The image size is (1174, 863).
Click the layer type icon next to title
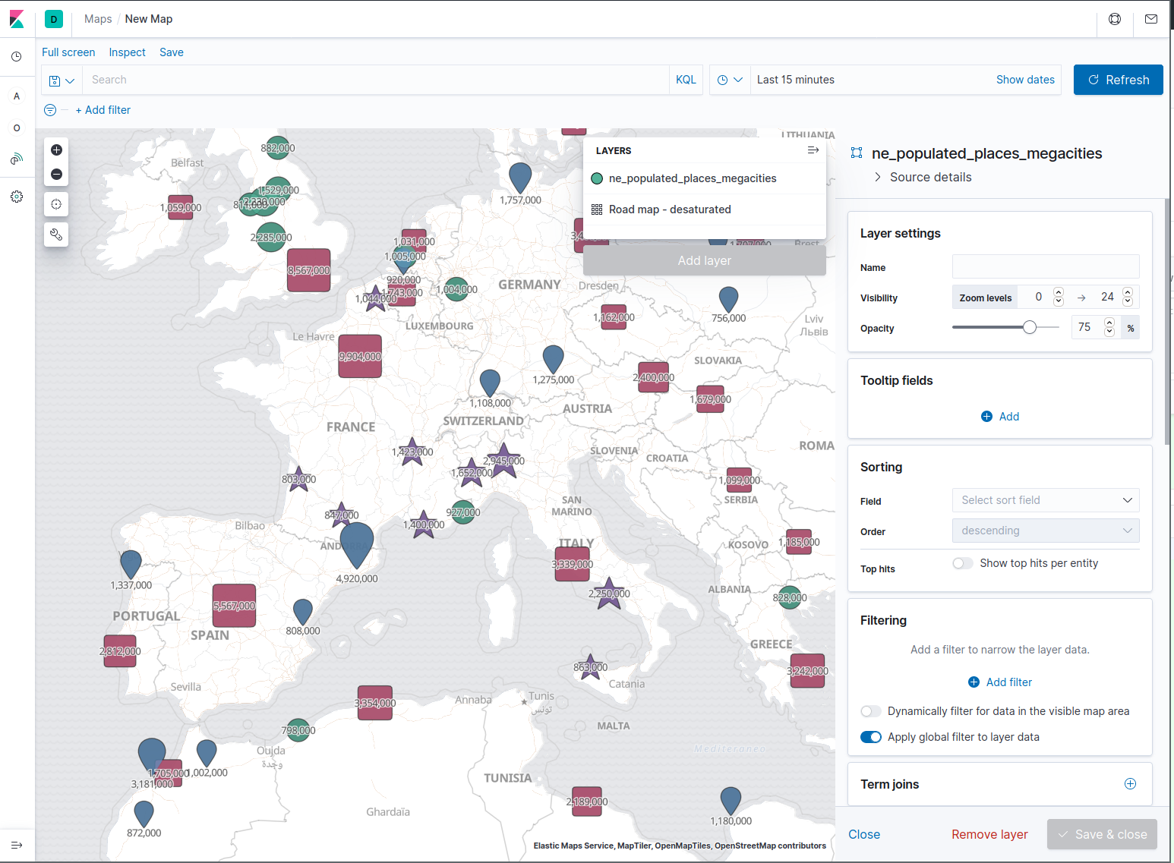tap(857, 153)
